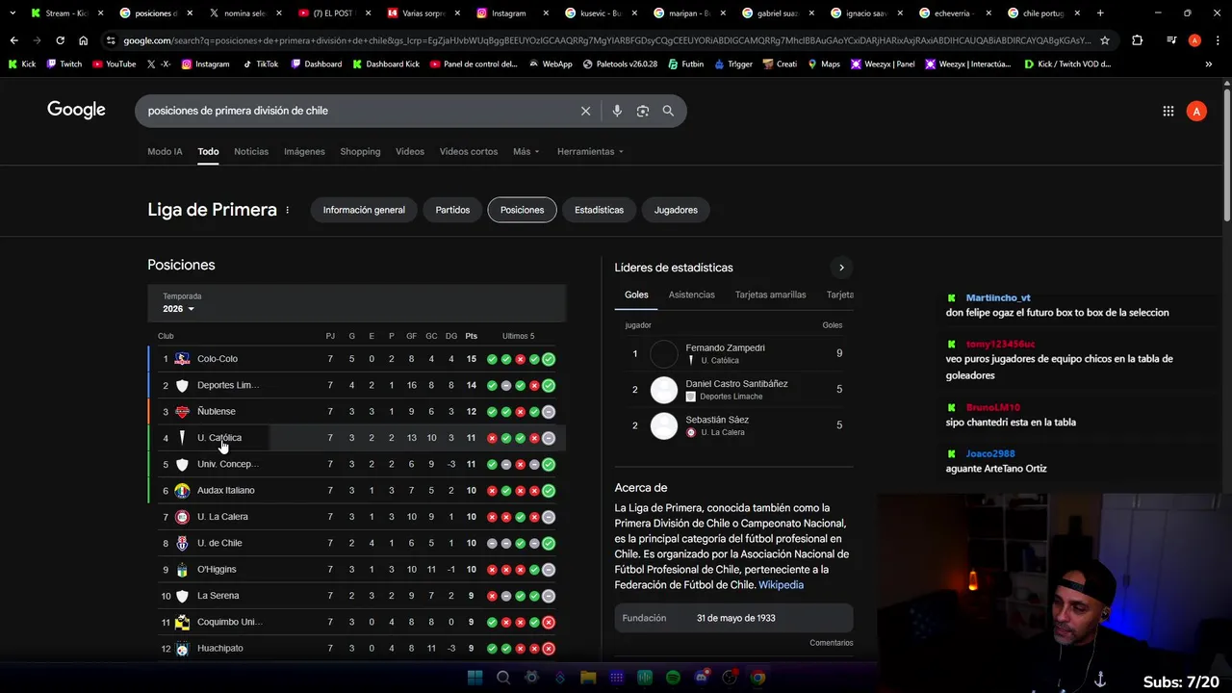Open the U. de Chile table row
The height and width of the screenshot is (693, 1232).
pyautogui.click(x=357, y=543)
